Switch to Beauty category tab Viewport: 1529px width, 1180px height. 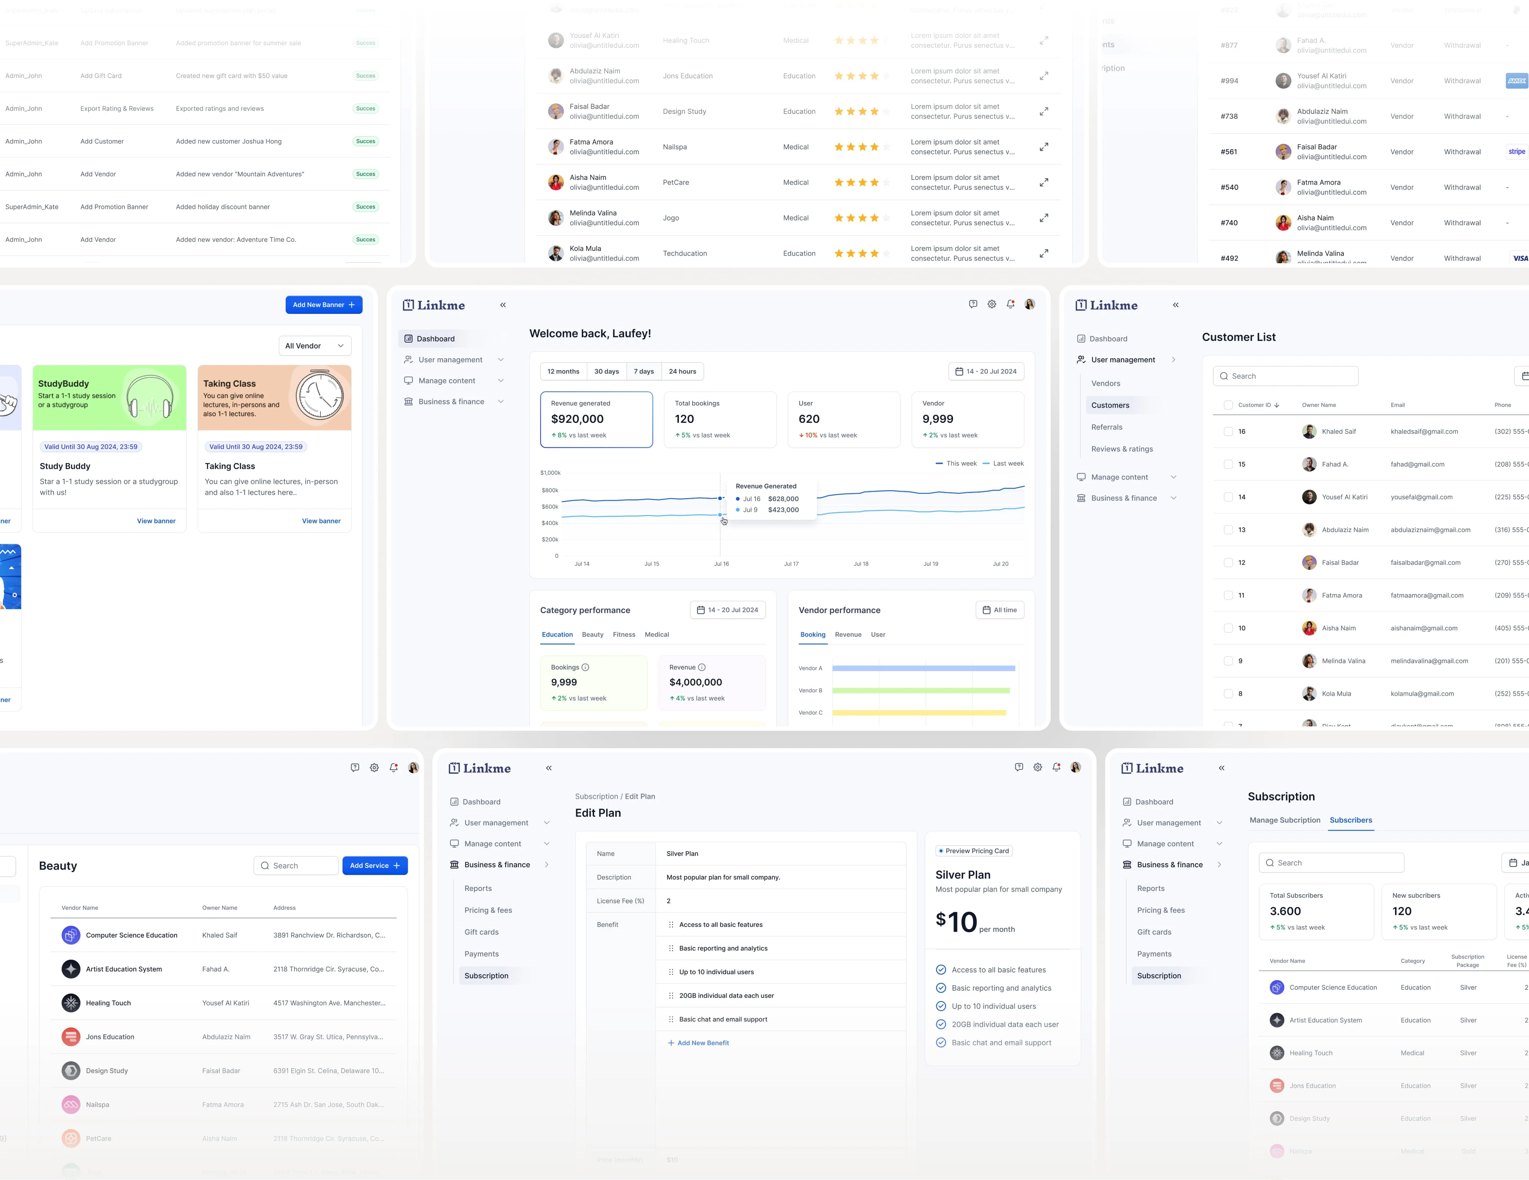point(592,635)
